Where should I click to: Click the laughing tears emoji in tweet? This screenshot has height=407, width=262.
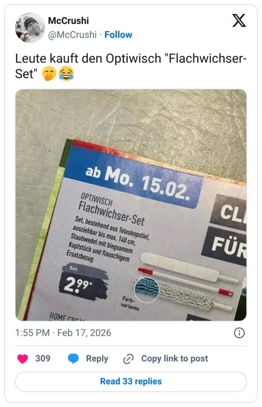66,73
